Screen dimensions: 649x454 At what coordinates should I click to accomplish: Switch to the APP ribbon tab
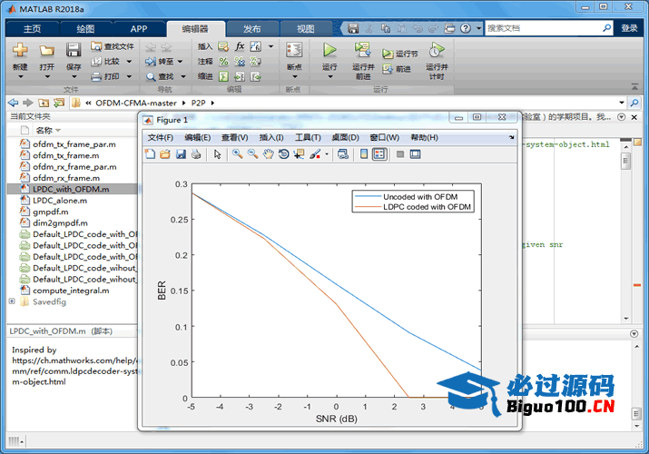coord(139,28)
